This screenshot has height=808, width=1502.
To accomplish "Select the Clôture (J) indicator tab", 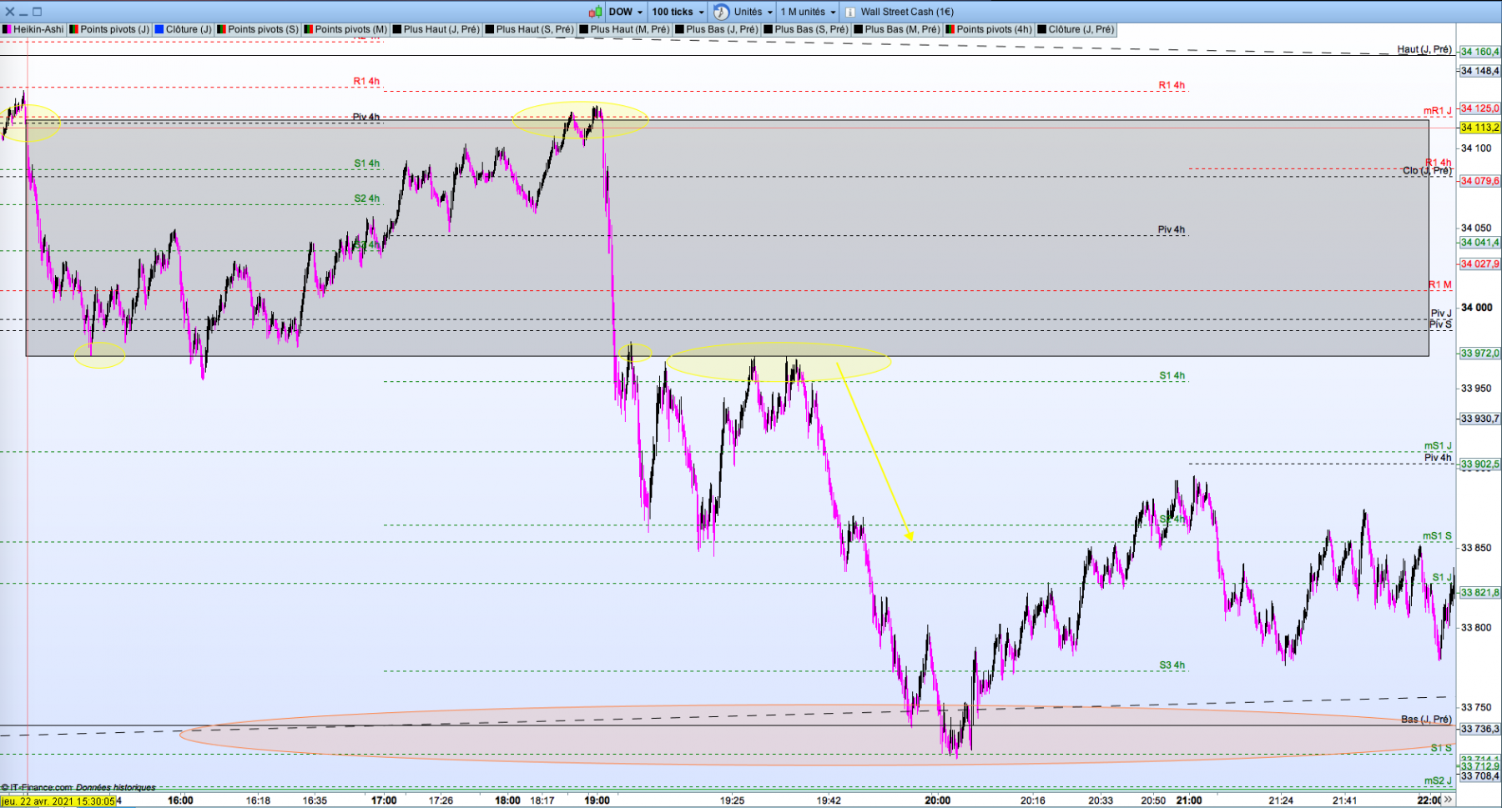I will coord(183,29).
